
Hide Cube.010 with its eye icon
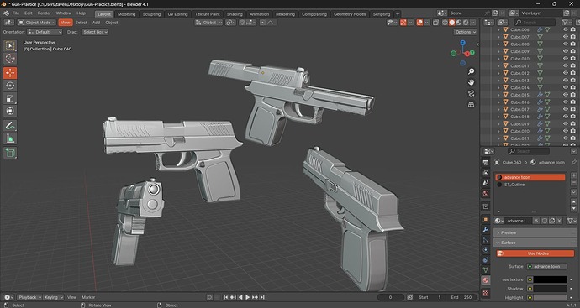pos(565,59)
